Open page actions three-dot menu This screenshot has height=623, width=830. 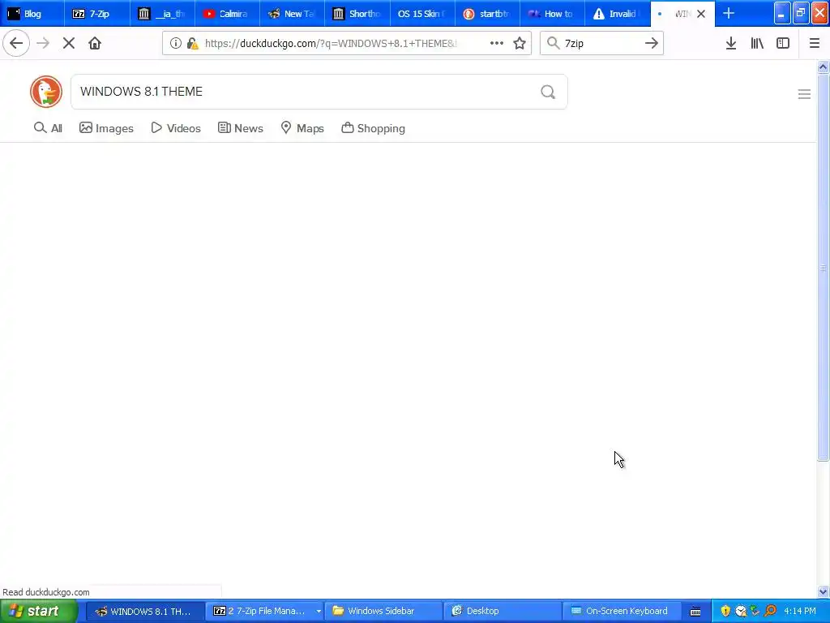[x=497, y=44]
